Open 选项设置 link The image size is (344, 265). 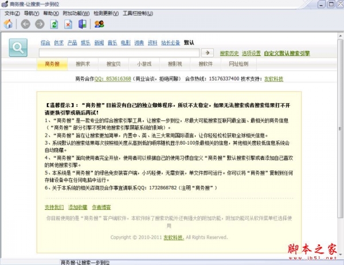pyautogui.click(x=251, y=53)
